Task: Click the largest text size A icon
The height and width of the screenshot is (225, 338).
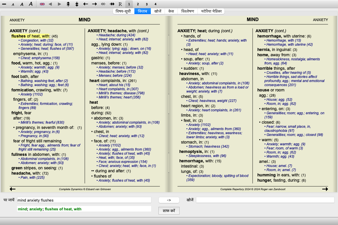Action: 31,4
